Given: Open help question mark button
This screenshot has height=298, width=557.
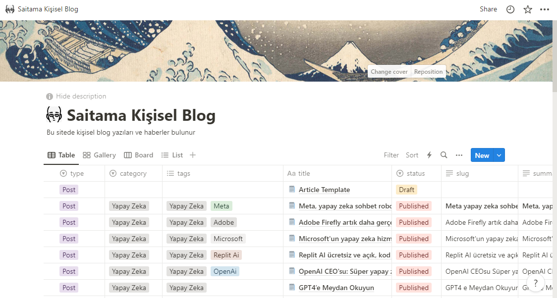Looking at the screenshot, I should click(x=536, y=283).
